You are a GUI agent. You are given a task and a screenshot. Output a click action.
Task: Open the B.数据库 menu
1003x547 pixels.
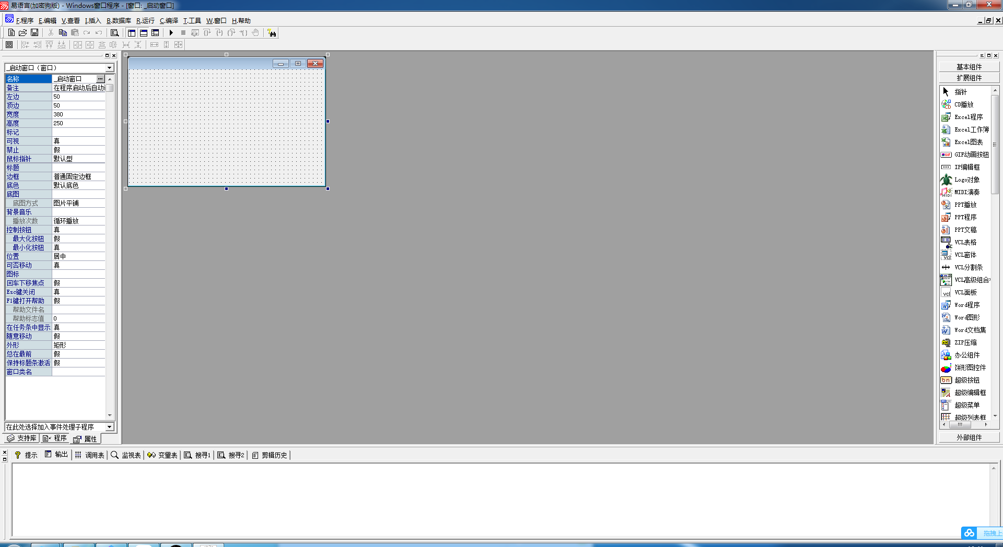119,21
